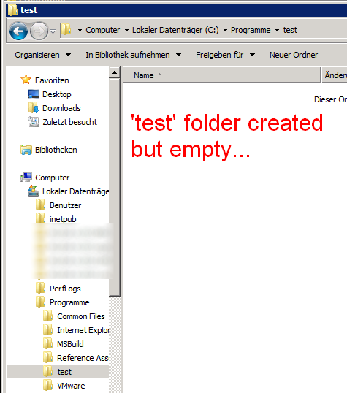Select Computer in the navigation tree

tap(52, 178)
